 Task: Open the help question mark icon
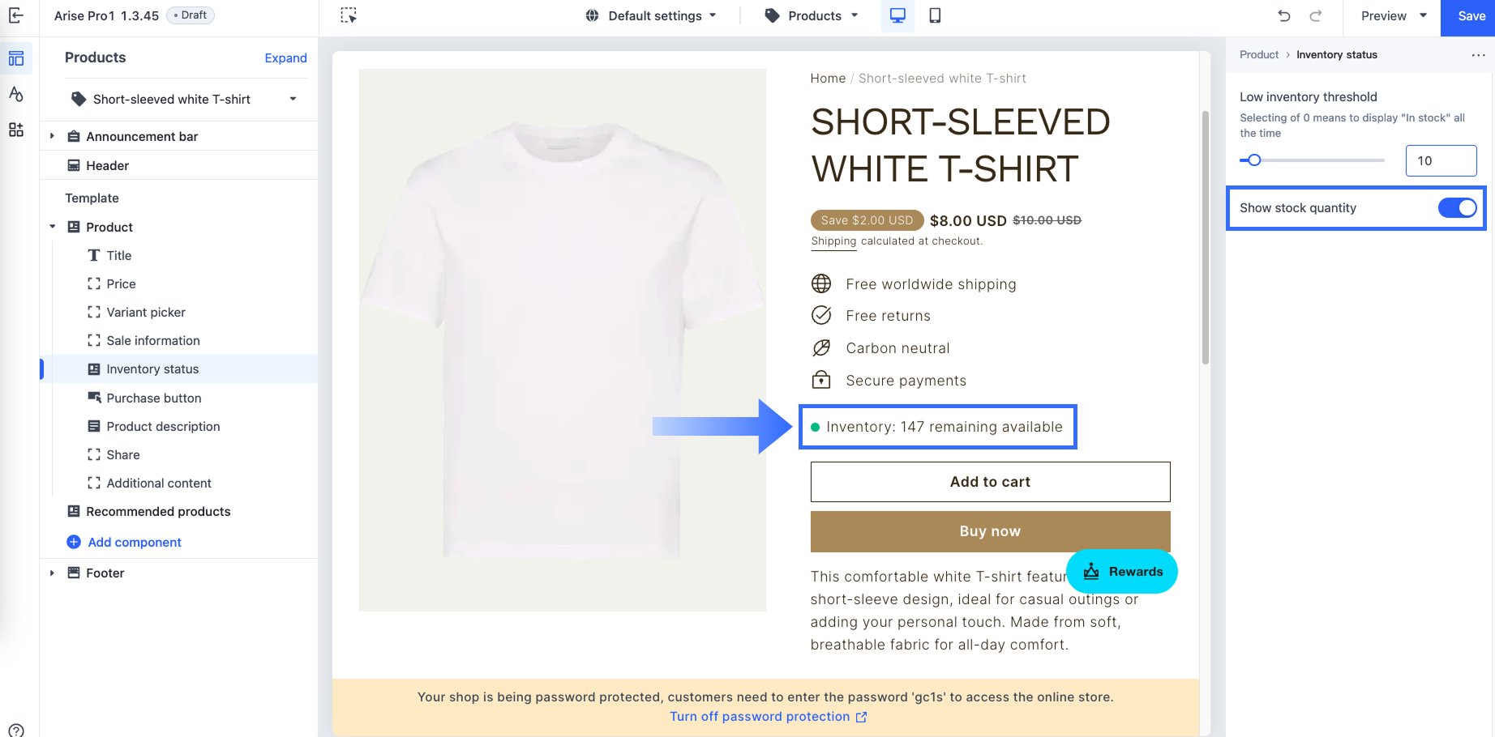coord(16,730)
